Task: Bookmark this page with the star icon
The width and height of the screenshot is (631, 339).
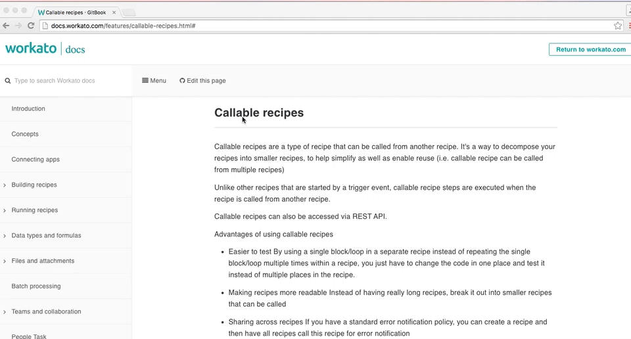Action: (x=618, y=26)
